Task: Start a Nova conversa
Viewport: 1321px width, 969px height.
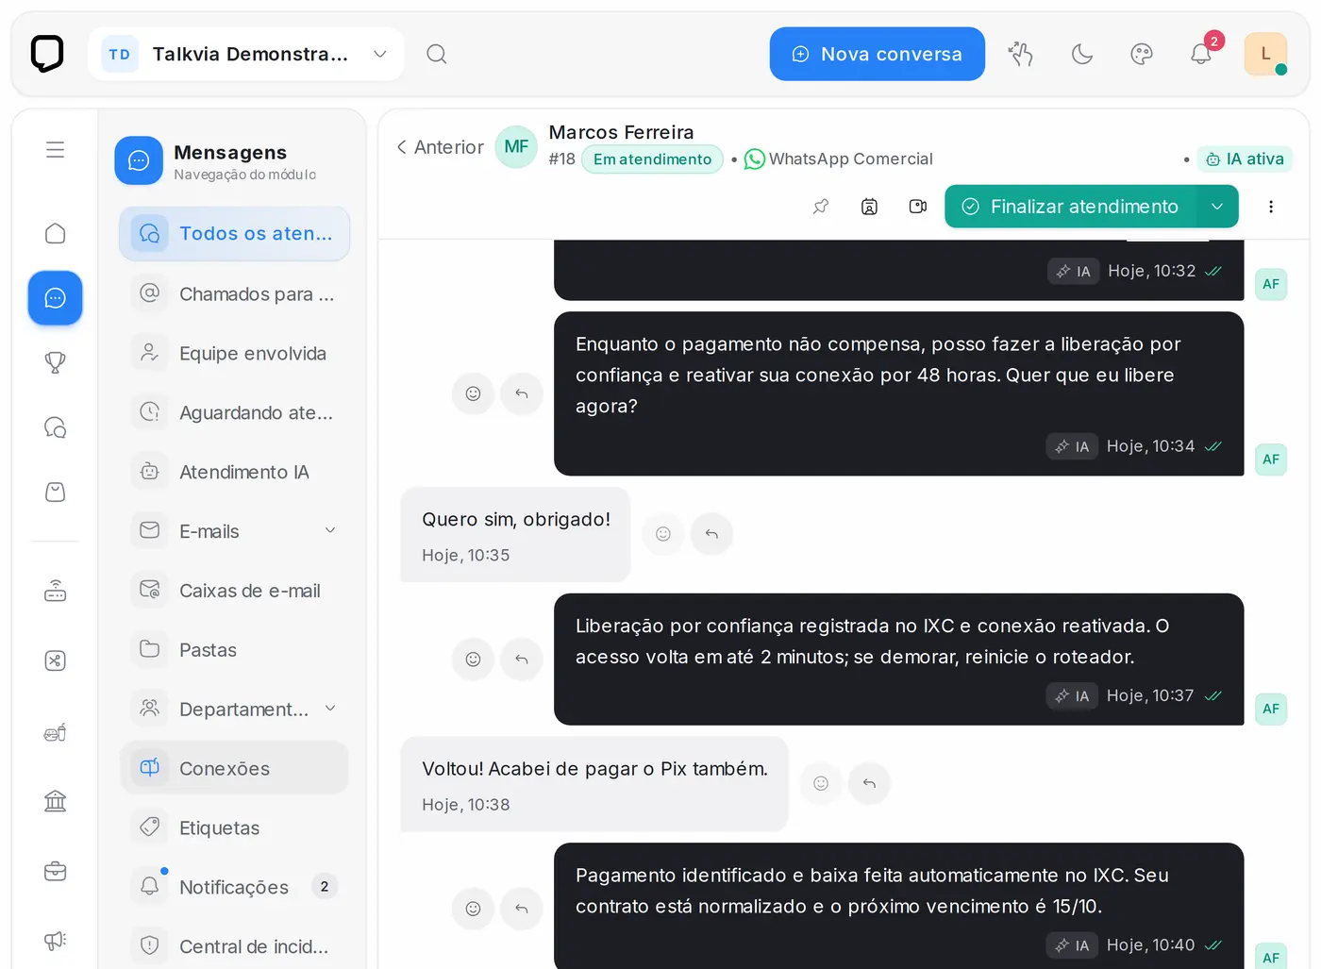Action: [877, 54]
